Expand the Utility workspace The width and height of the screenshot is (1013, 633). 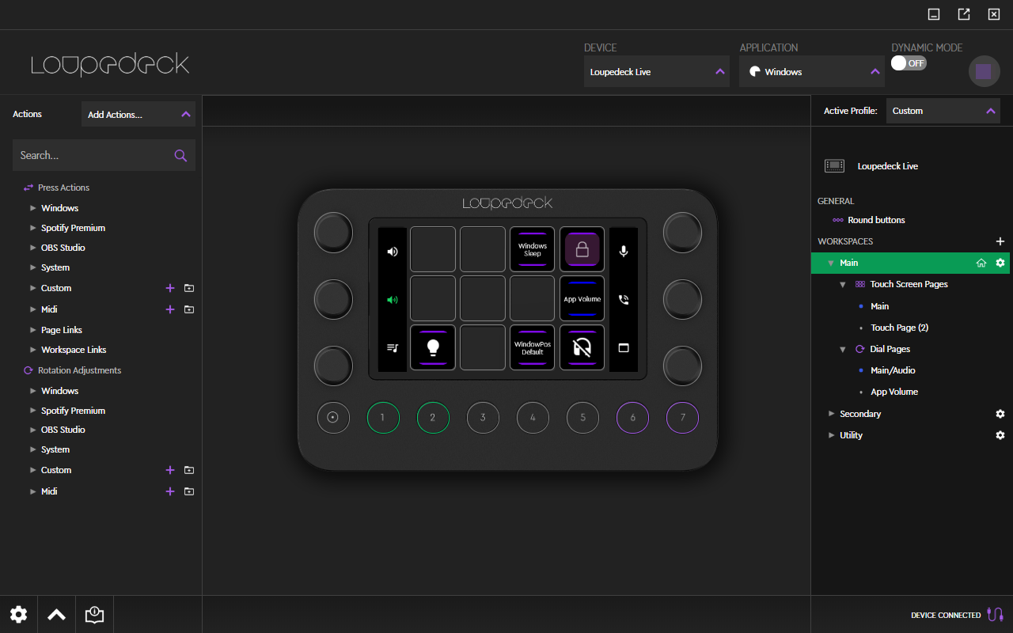(x=831, y=435)
